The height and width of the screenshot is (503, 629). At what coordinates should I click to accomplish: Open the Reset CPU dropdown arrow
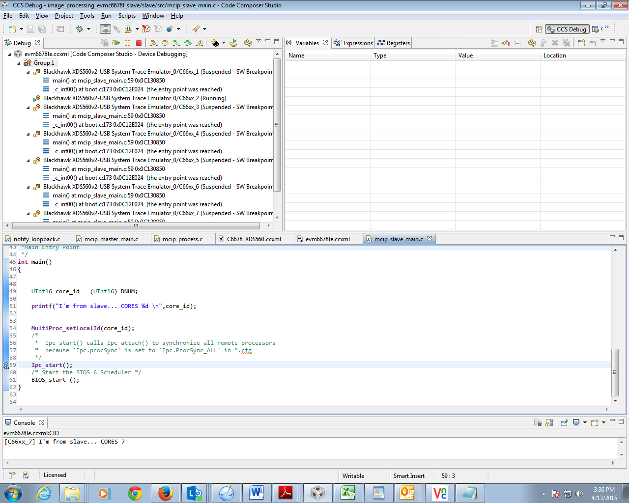click(x=224, y=43)
